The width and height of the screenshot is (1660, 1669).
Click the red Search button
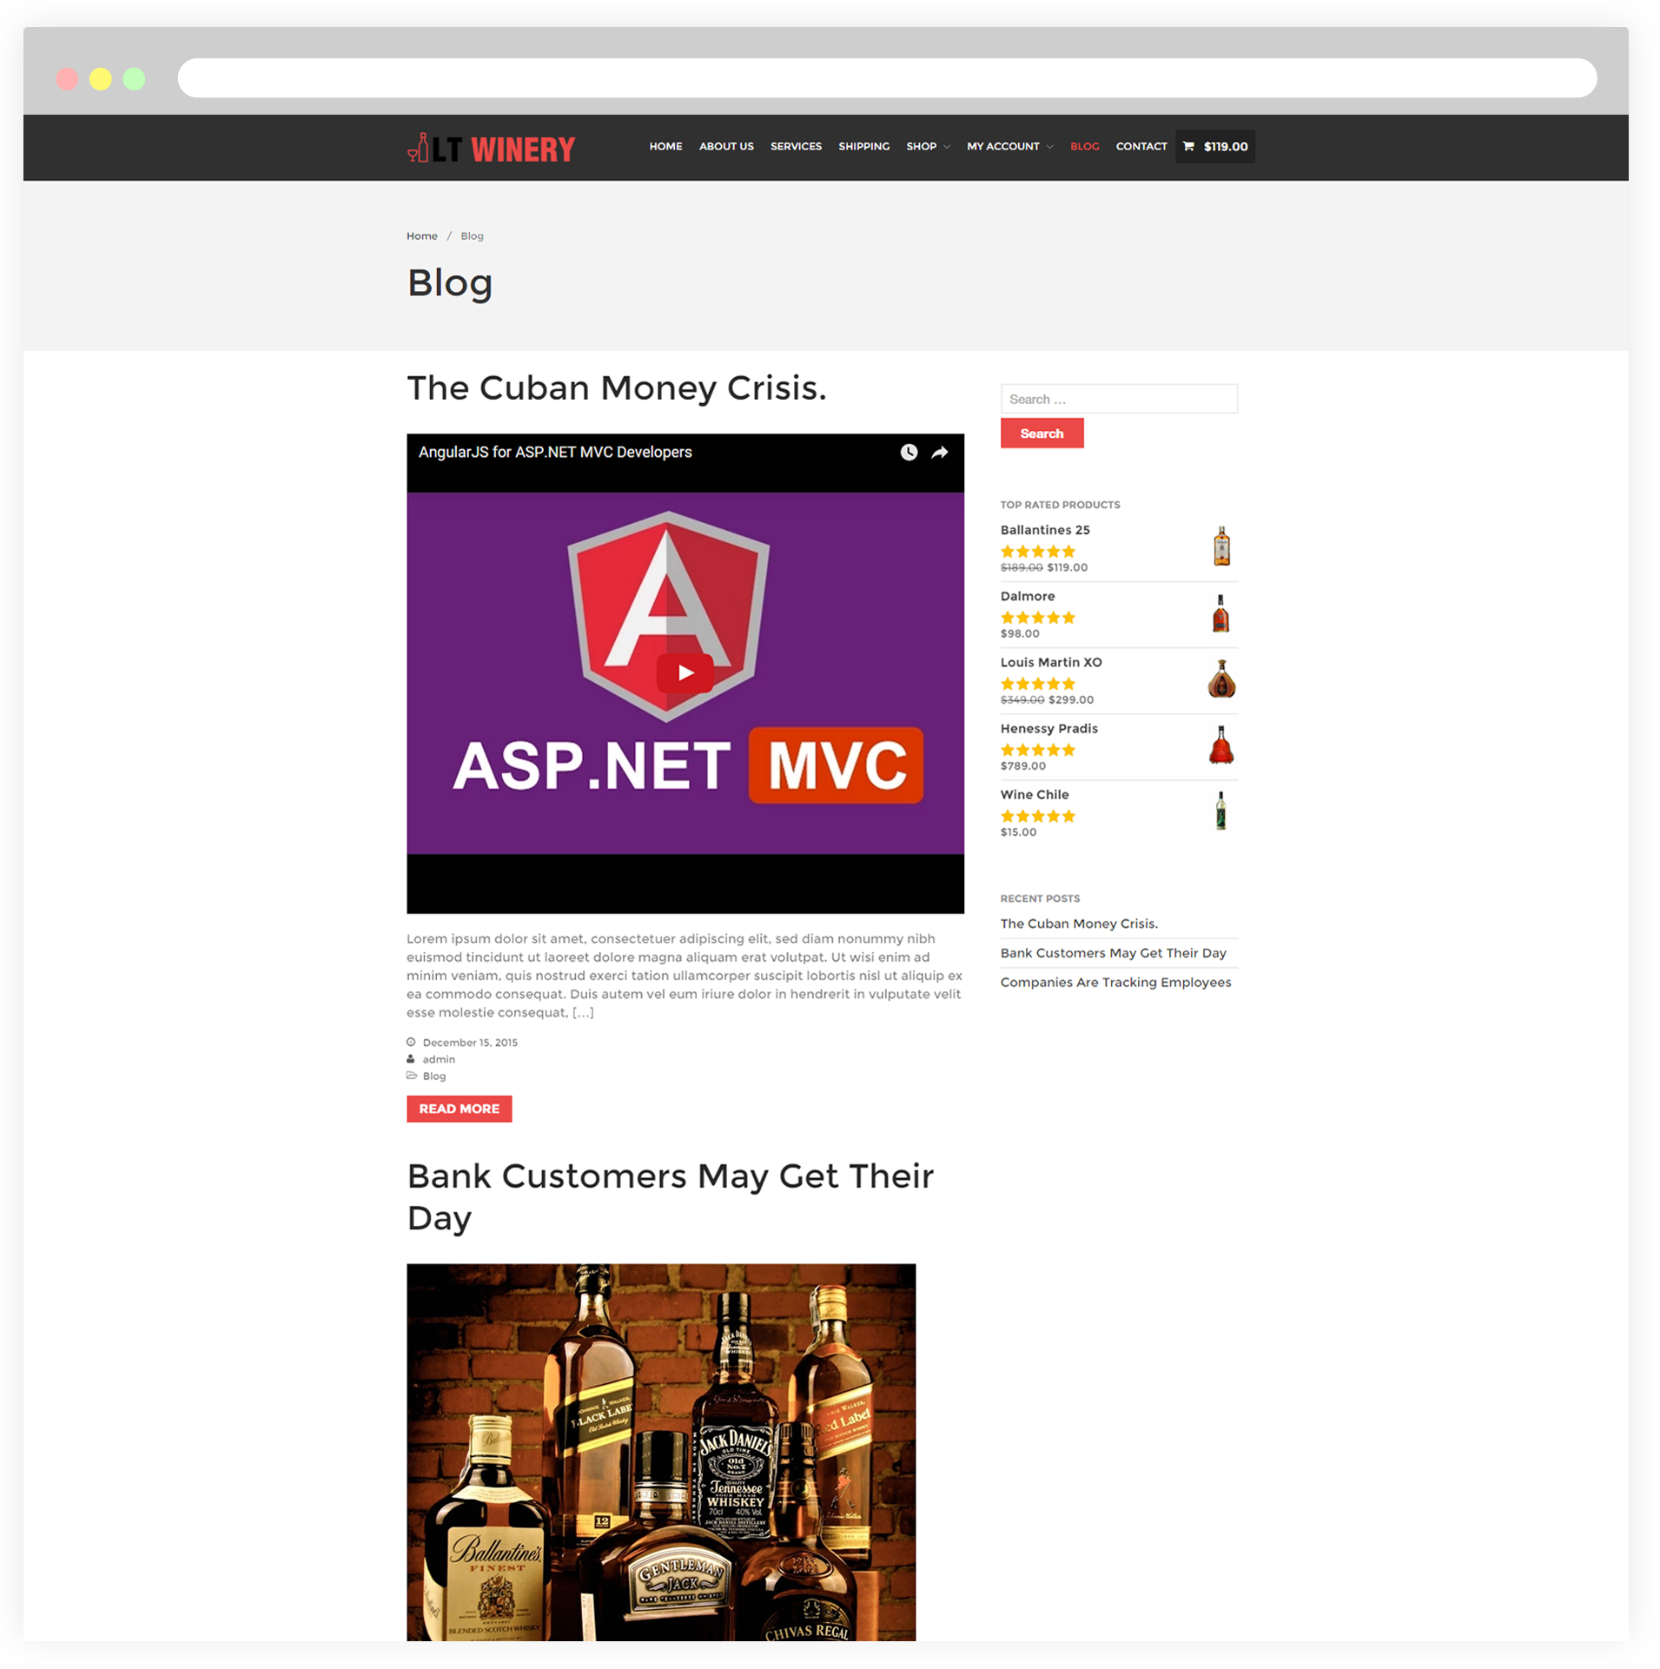coord(1042,433)
